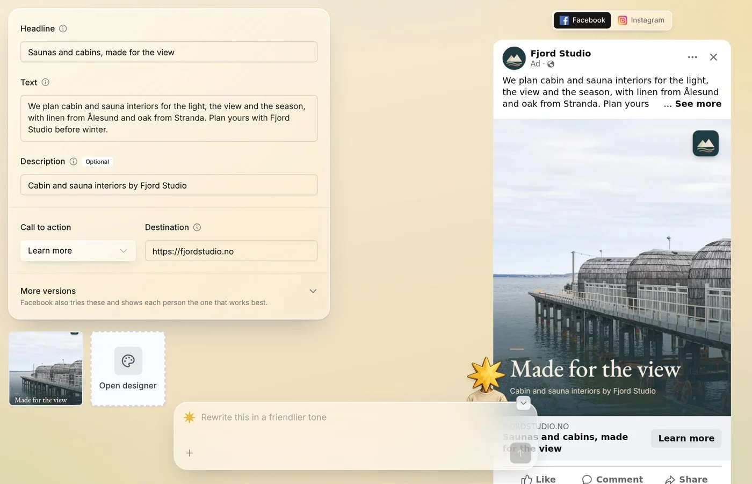Screen dimensions: 752x484
Task: Switch to the Facebook preview tab
Action: click(x=582, y=20)
